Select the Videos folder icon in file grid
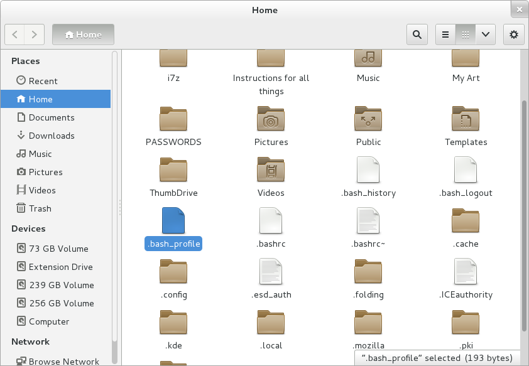 click(271, 170)
